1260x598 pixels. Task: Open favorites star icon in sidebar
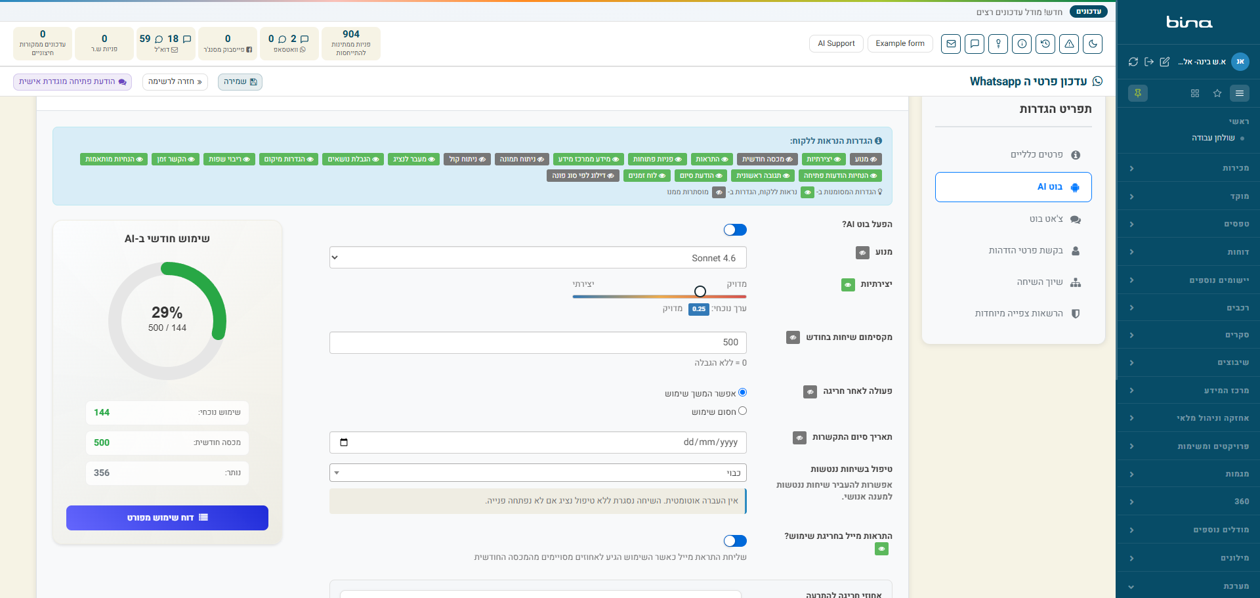pos(1217,93)
